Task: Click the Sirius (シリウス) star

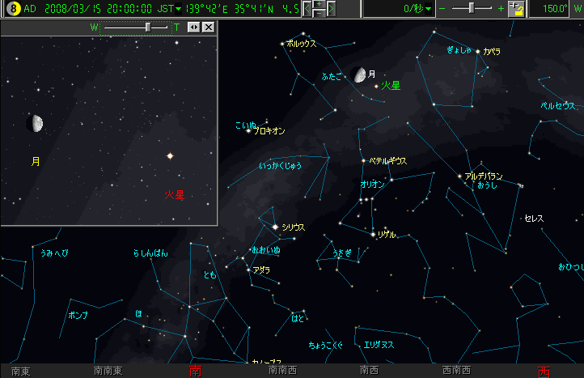Action: click(275, 227)
